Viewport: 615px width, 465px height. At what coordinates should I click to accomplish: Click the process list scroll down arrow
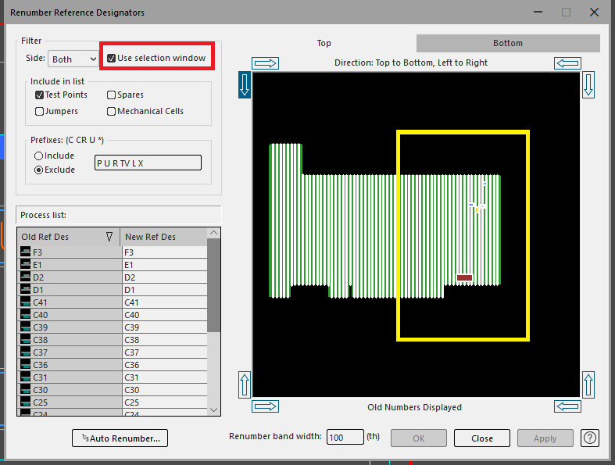[x=214, y=409]
